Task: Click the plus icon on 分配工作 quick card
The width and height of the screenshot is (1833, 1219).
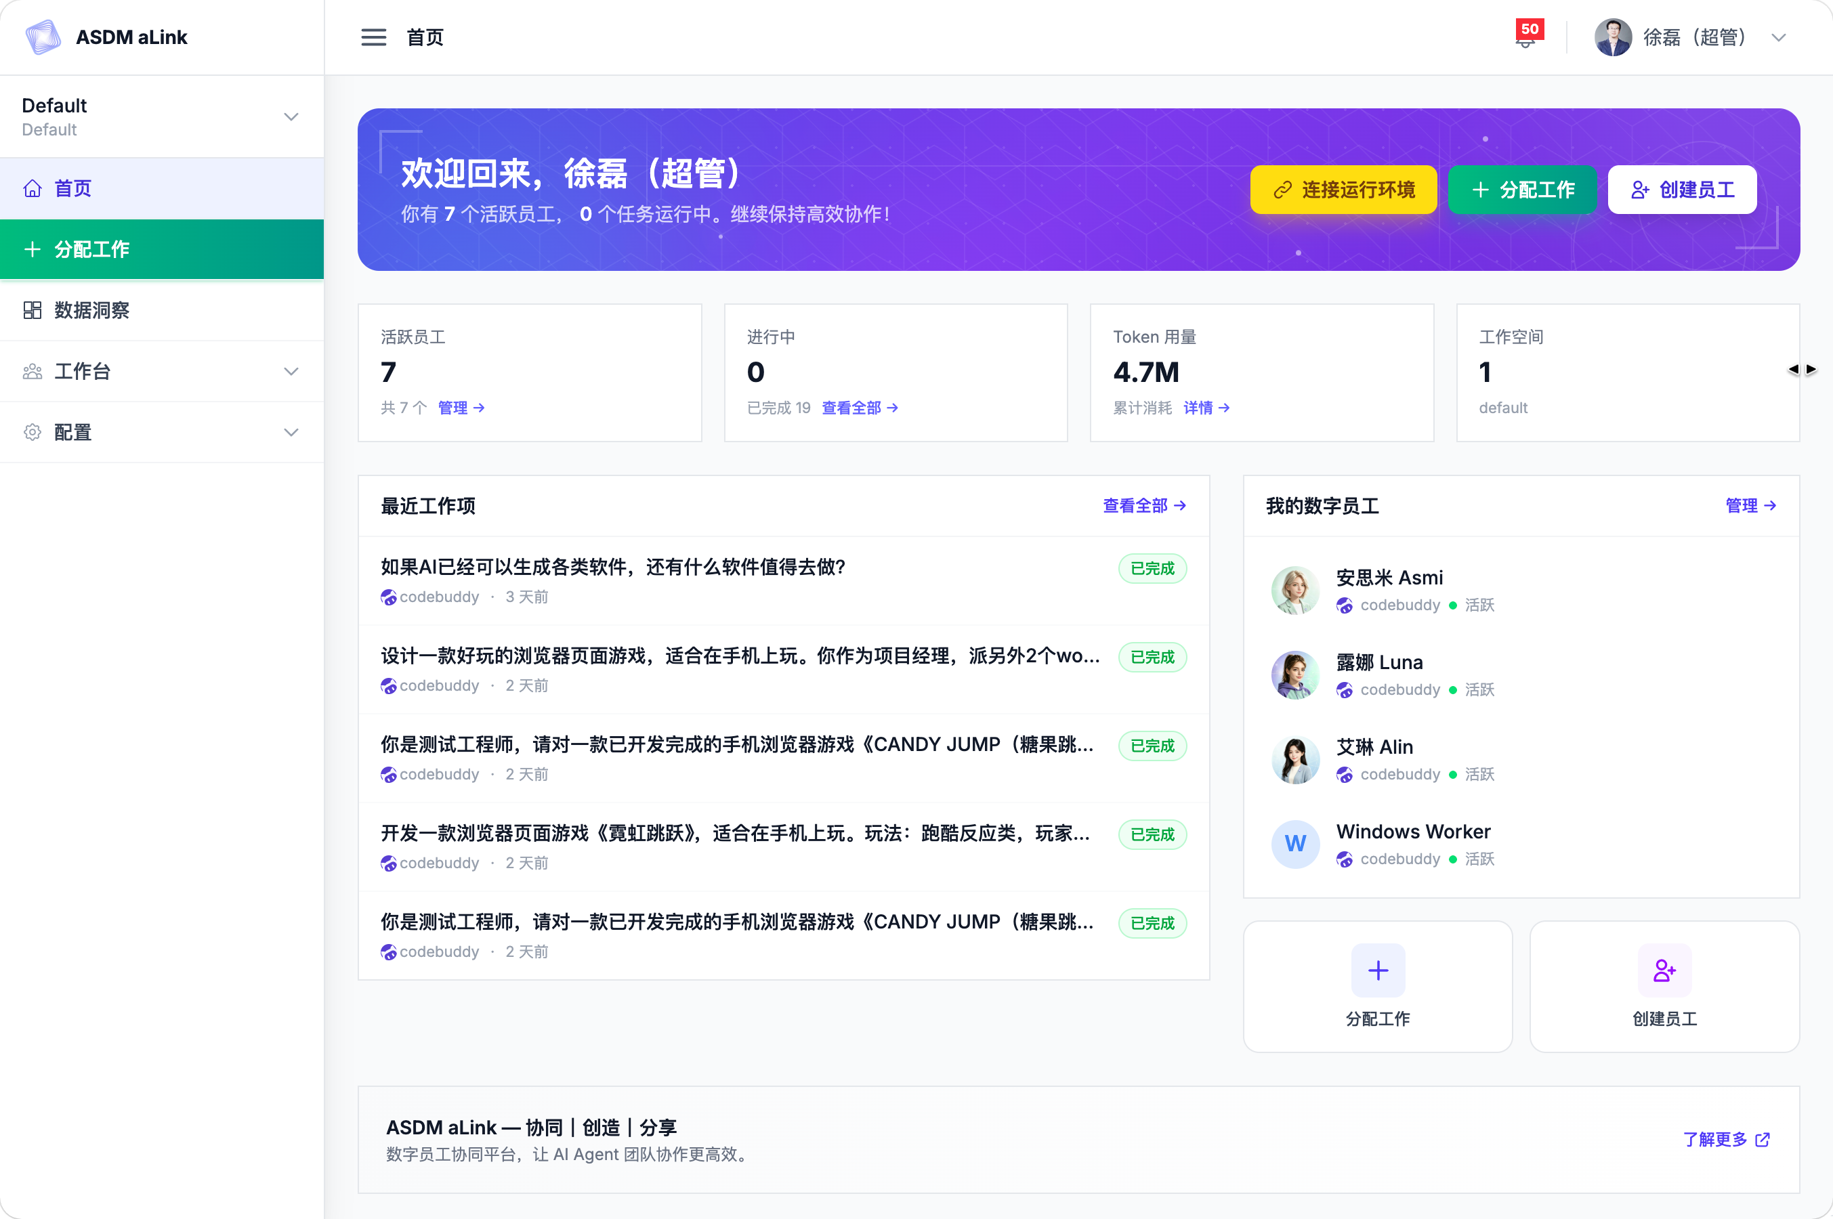Action: pyautogui.click(x=1378, y=970)
